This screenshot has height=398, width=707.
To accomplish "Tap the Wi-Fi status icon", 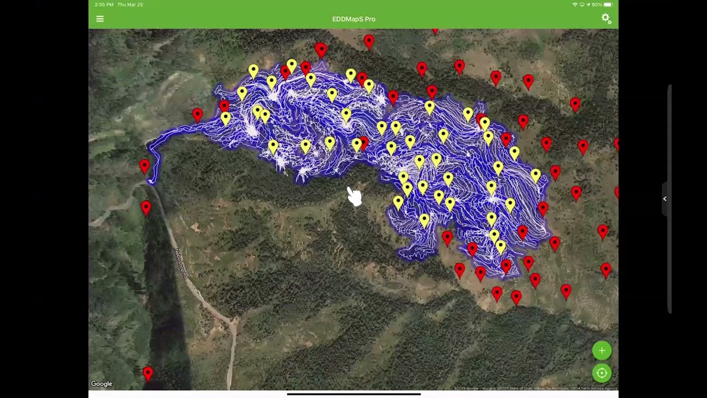I will pyautogui.click(x=575, y=4).
